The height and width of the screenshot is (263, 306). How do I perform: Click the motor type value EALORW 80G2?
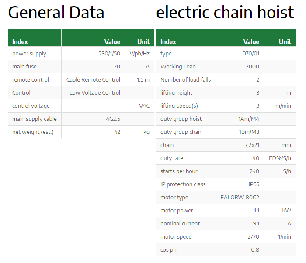pos(240,198)
